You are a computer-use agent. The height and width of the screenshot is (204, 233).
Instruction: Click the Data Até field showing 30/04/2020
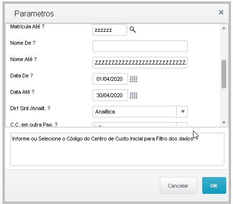click(x=110, y=95)
